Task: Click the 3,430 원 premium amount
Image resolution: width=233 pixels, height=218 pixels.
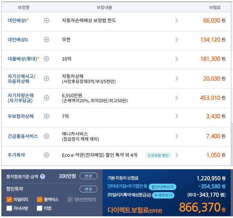Action: tap(216, 116)
